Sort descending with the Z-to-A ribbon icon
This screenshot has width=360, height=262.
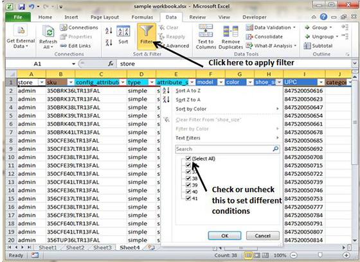coord(109,42)
